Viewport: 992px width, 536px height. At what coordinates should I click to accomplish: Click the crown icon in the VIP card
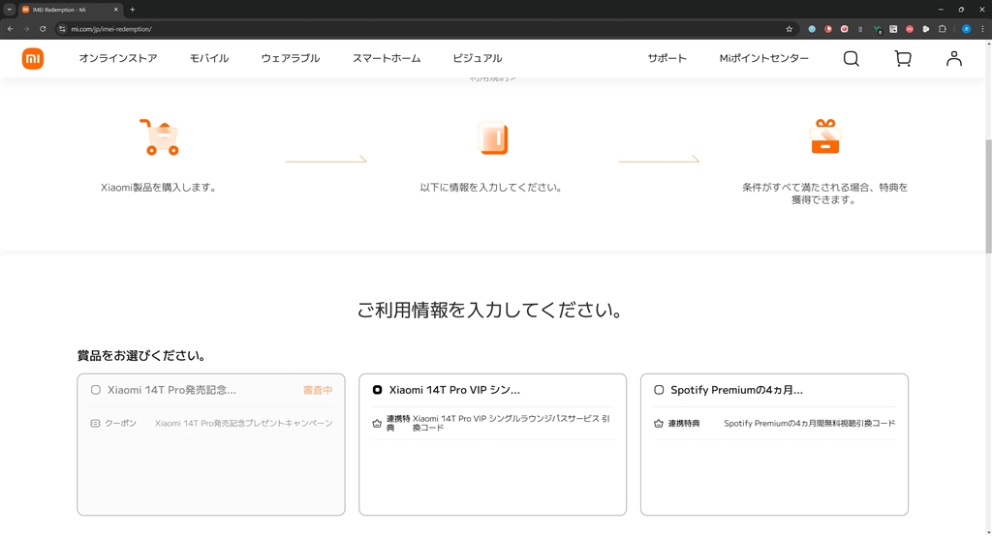pos(377,424)
